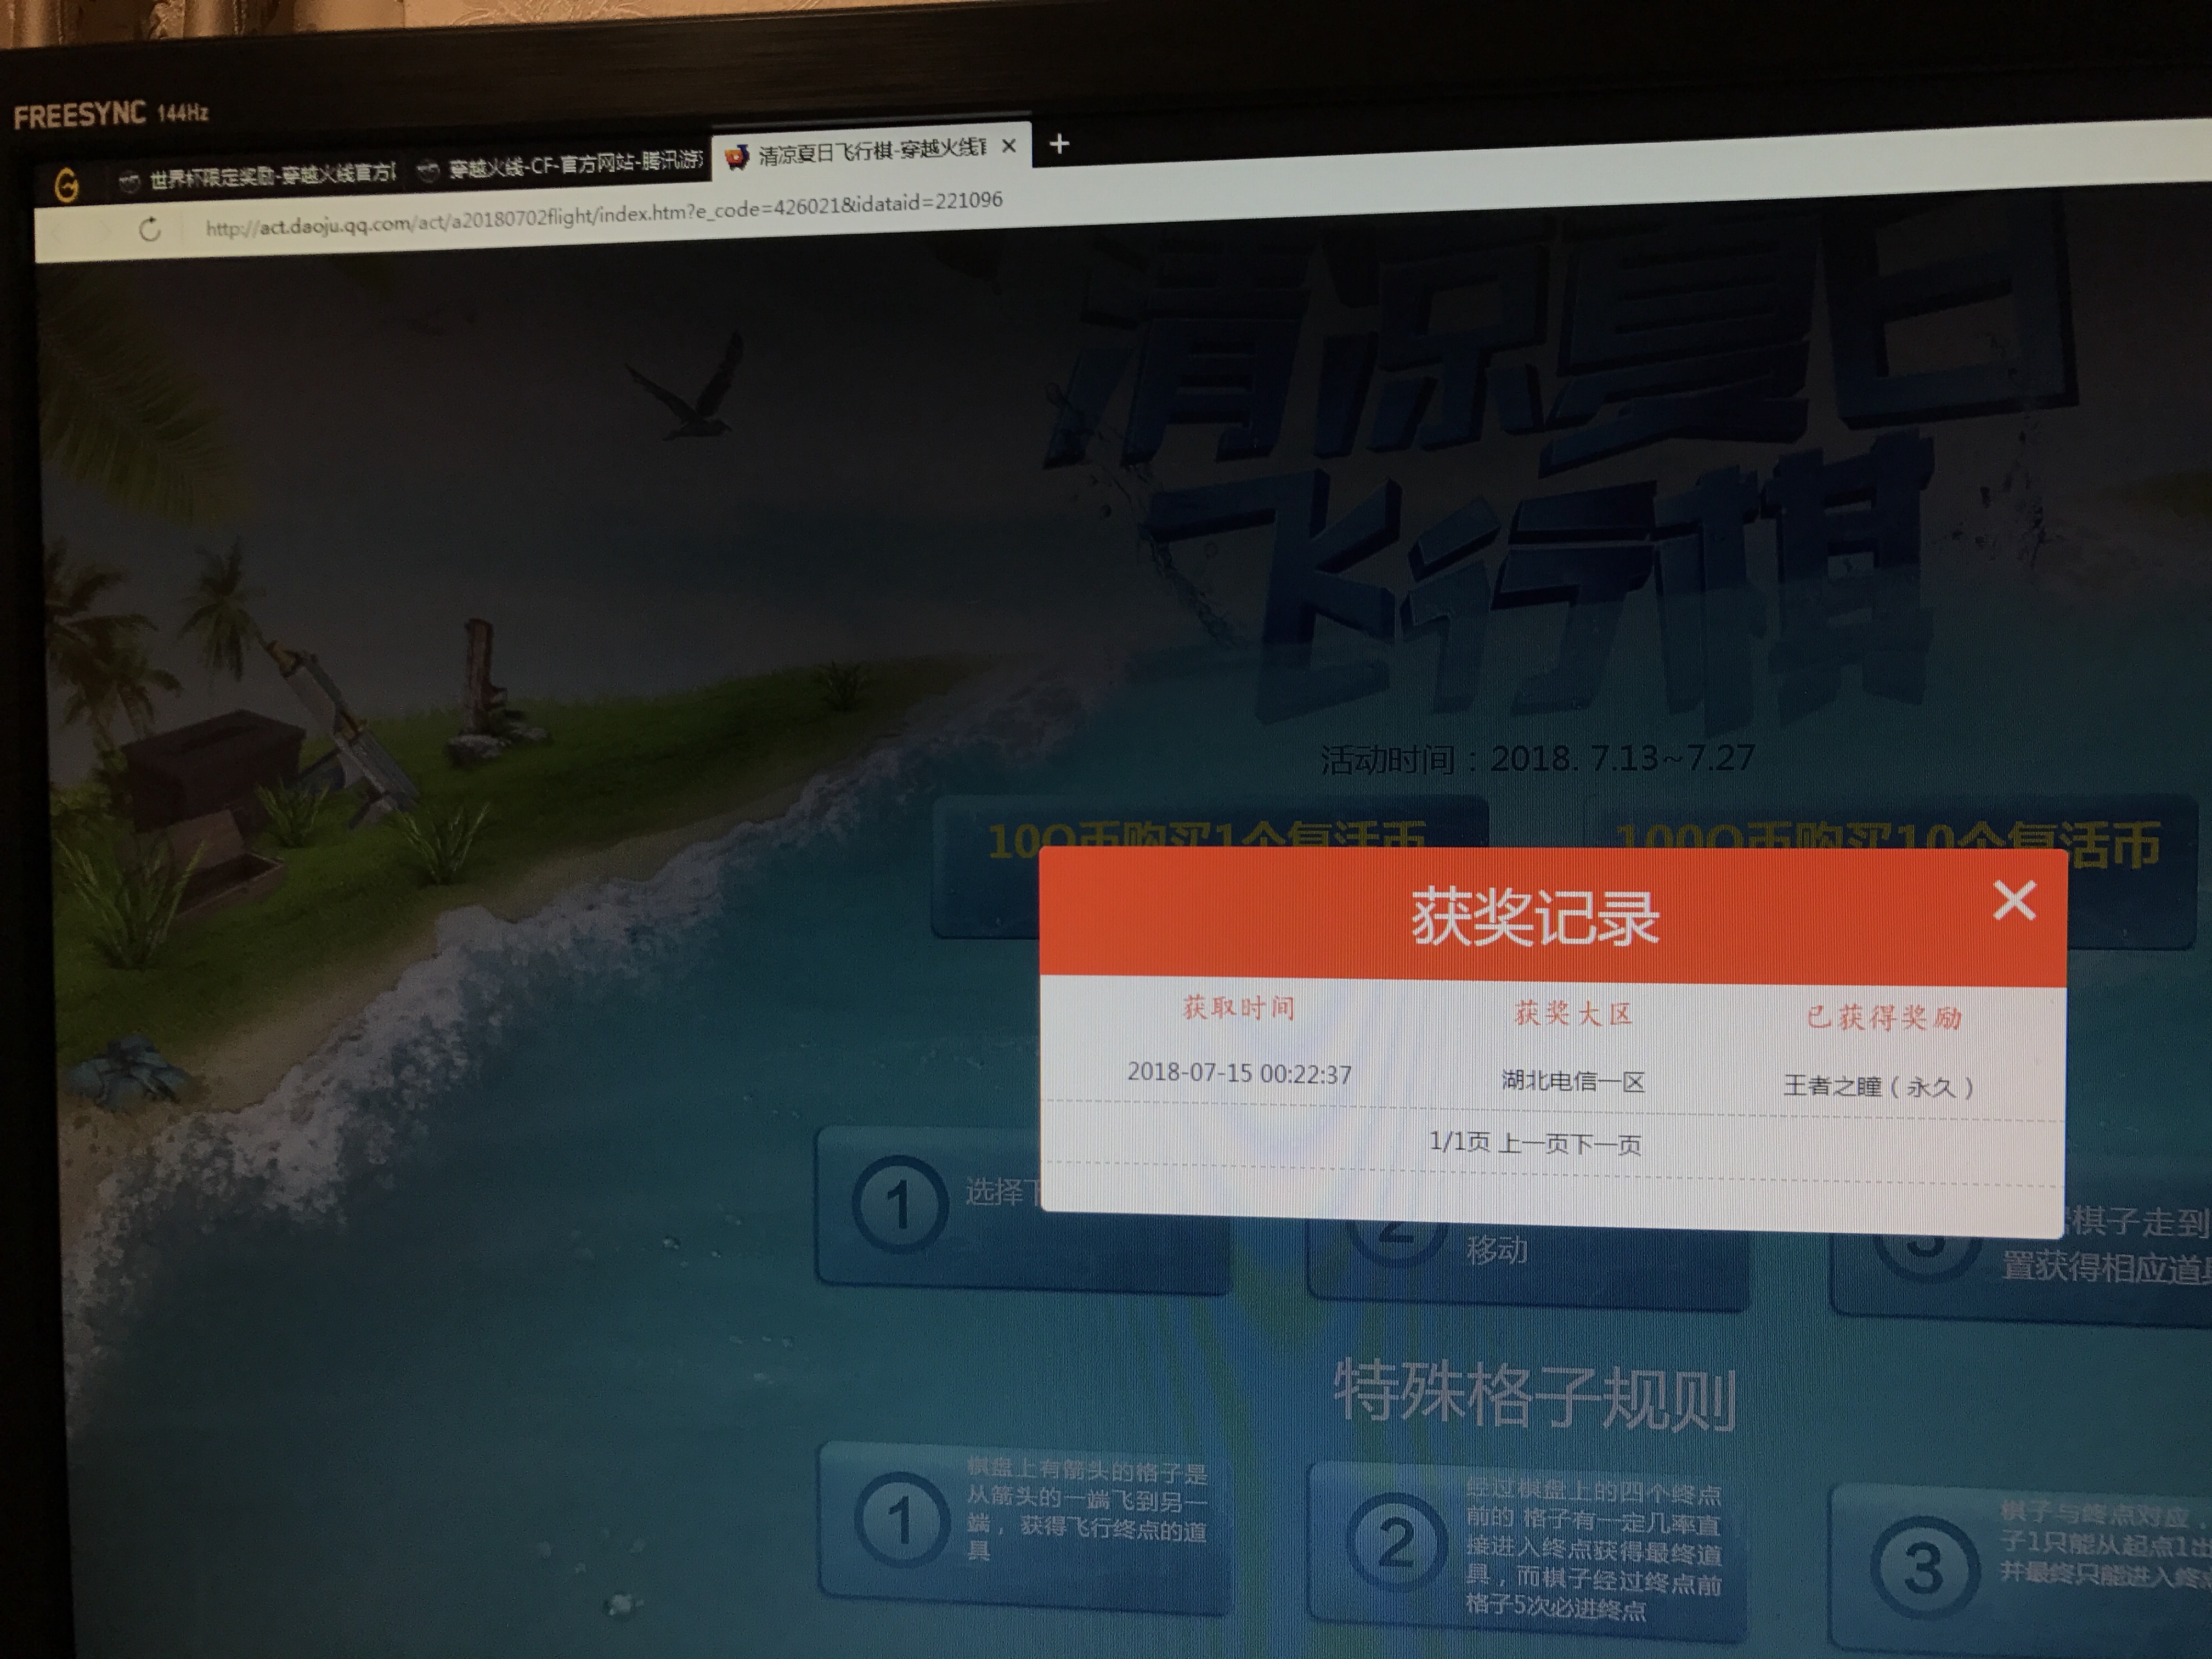
Task: Close the 清凉夏日飞行棋 tab with its X
Action: [1009, 146]
